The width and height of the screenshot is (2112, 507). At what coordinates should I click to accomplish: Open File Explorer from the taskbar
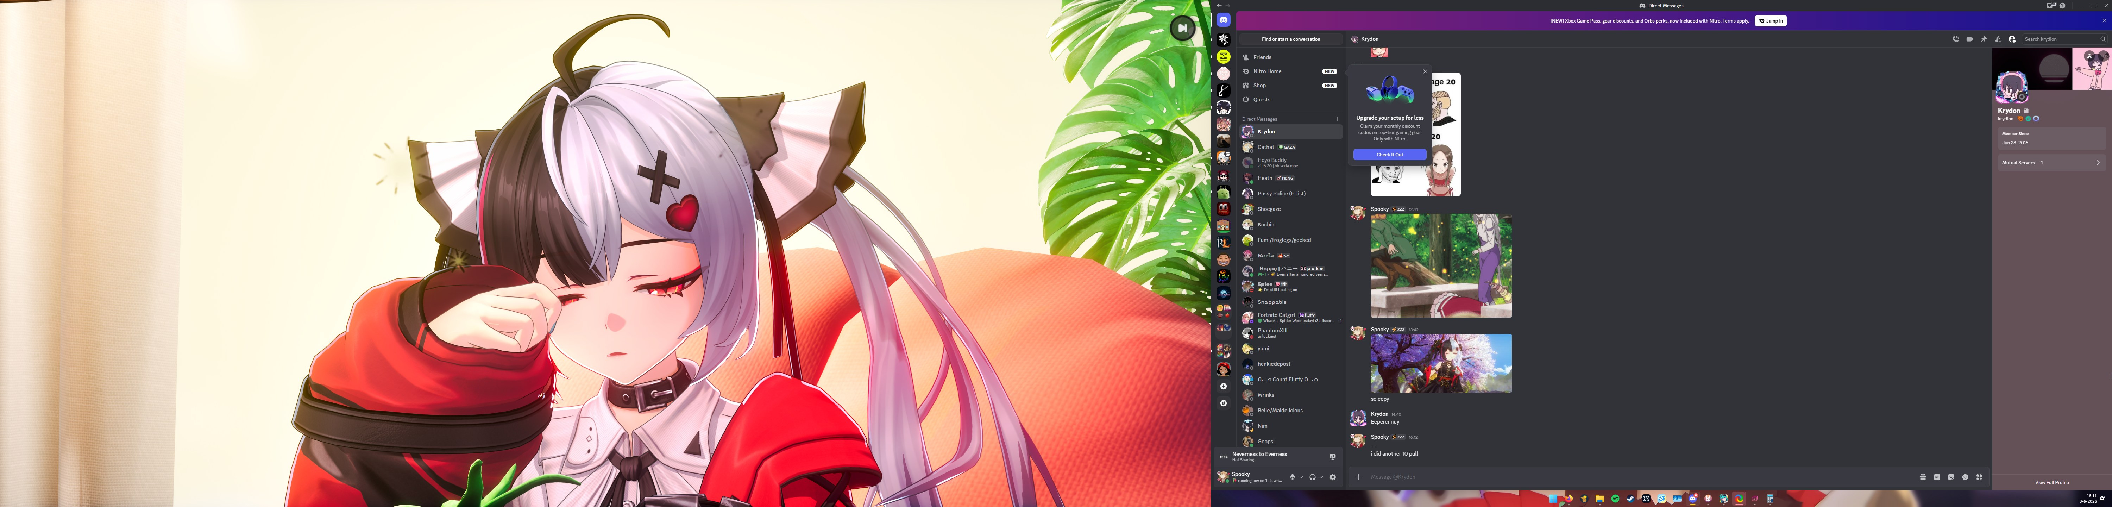[1599, 499]
